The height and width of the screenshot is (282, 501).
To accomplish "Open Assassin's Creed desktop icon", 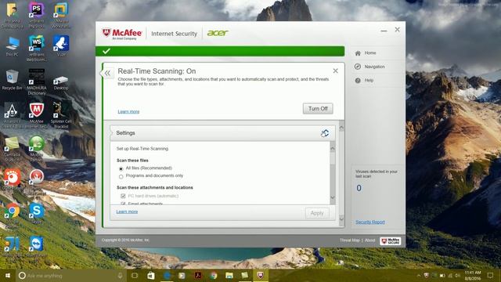I will click(x=12, y=115).
